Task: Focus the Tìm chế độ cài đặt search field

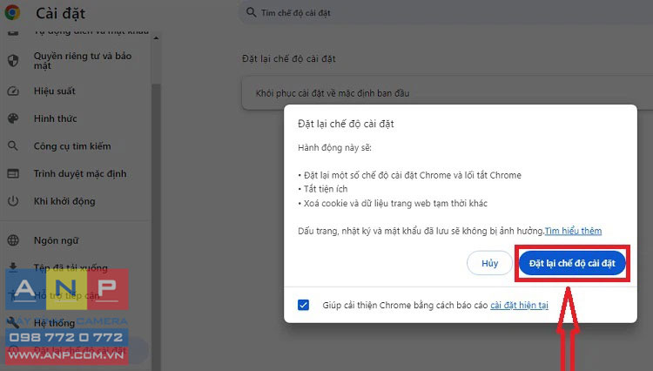Action: click(x=446, y=12)
